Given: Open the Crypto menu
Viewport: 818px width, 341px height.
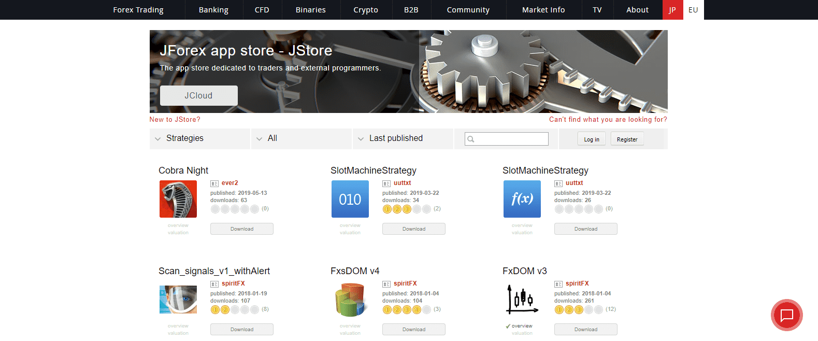Looking at the screenshot, I should pos(366,10).
